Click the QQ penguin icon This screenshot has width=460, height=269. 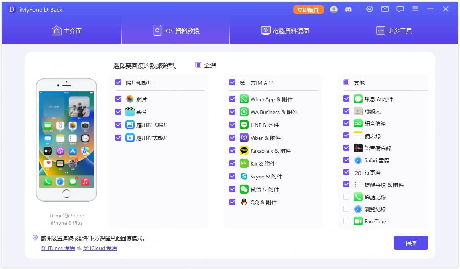coord(243,202)
